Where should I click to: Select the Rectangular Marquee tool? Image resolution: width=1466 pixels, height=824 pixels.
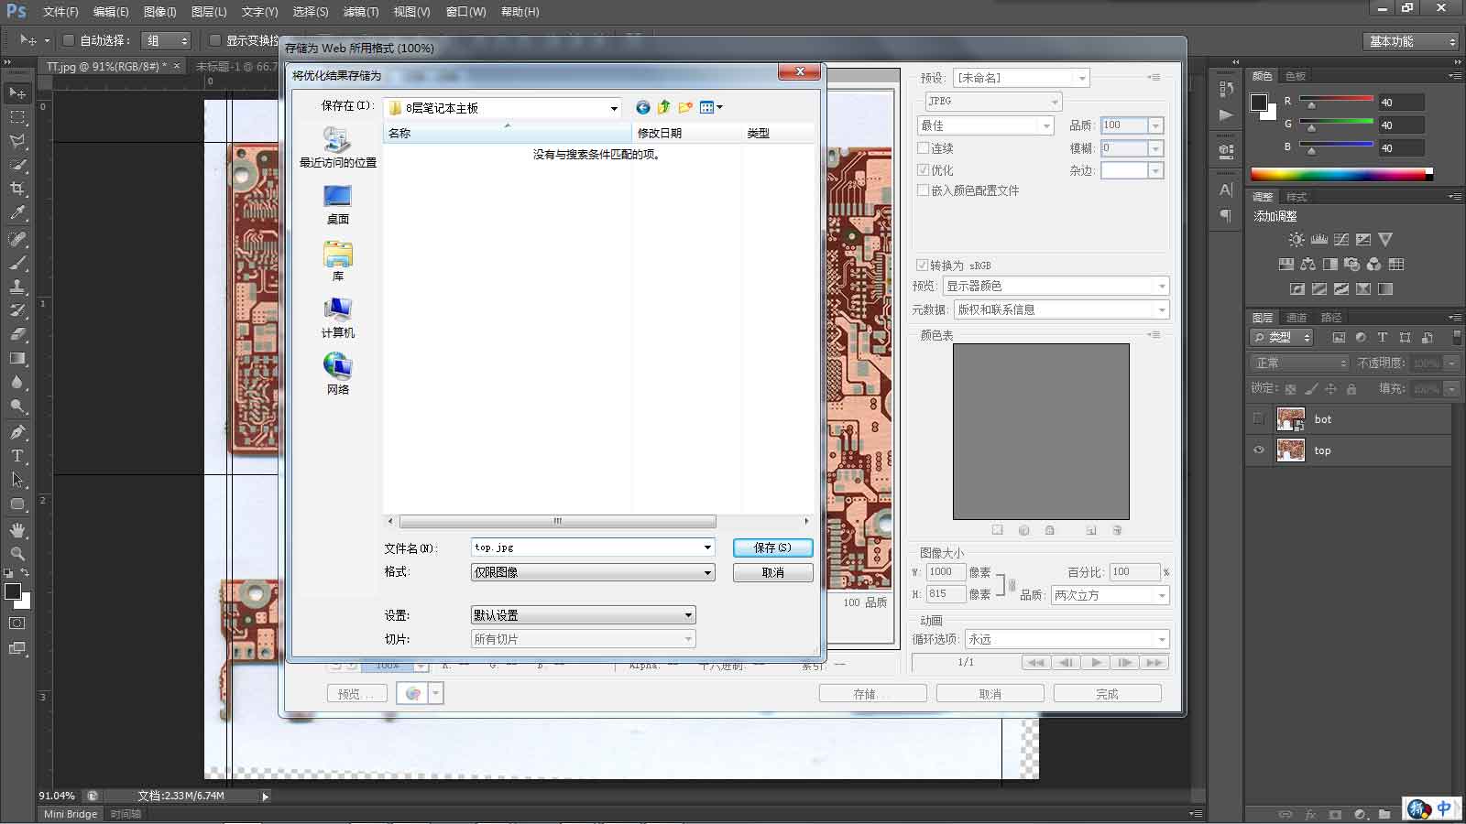(x=17, y=117)
